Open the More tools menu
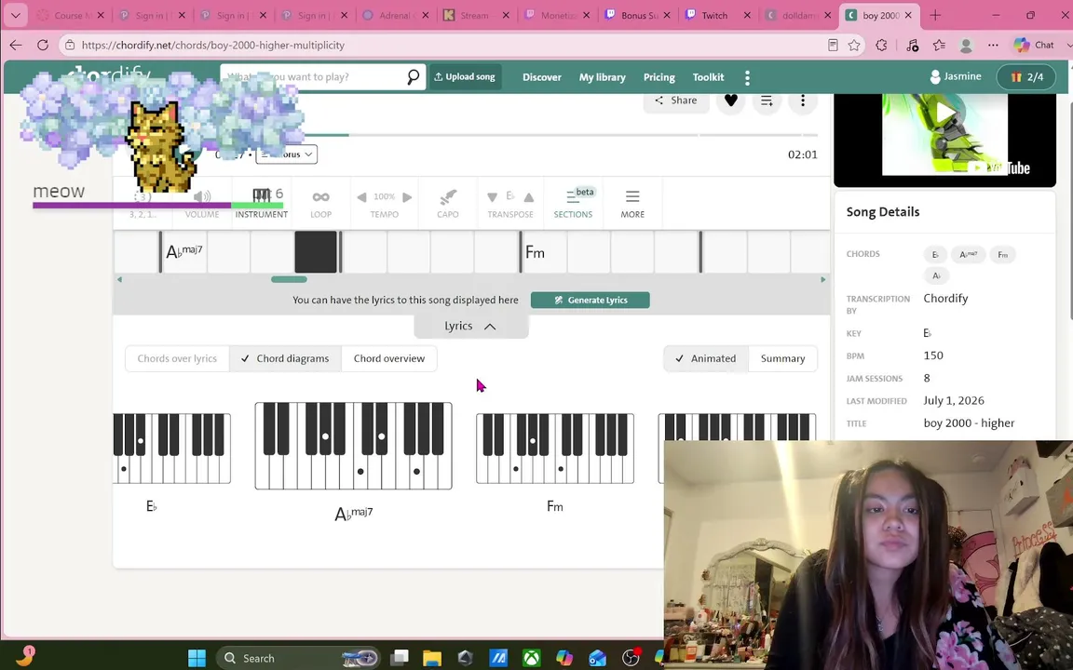This screenshot has height=670, width=1073. coord(632,203)
